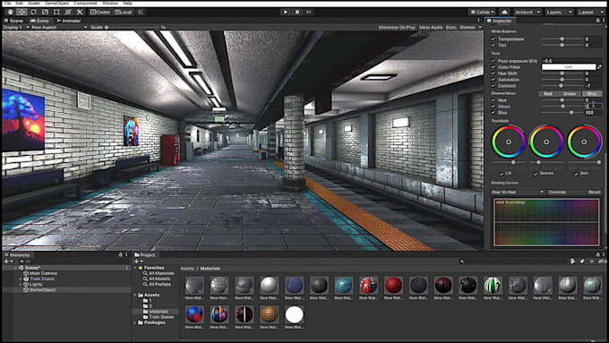Viewport: 609px width, 343px height.
Task: Switch to the Game tab
Action: click(40, 21)
